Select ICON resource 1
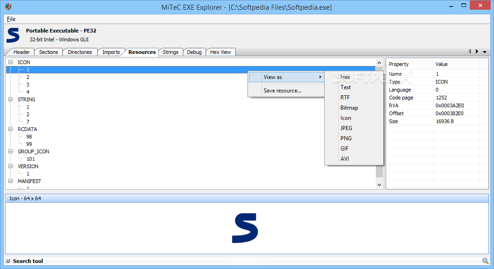 coord(191,70)
